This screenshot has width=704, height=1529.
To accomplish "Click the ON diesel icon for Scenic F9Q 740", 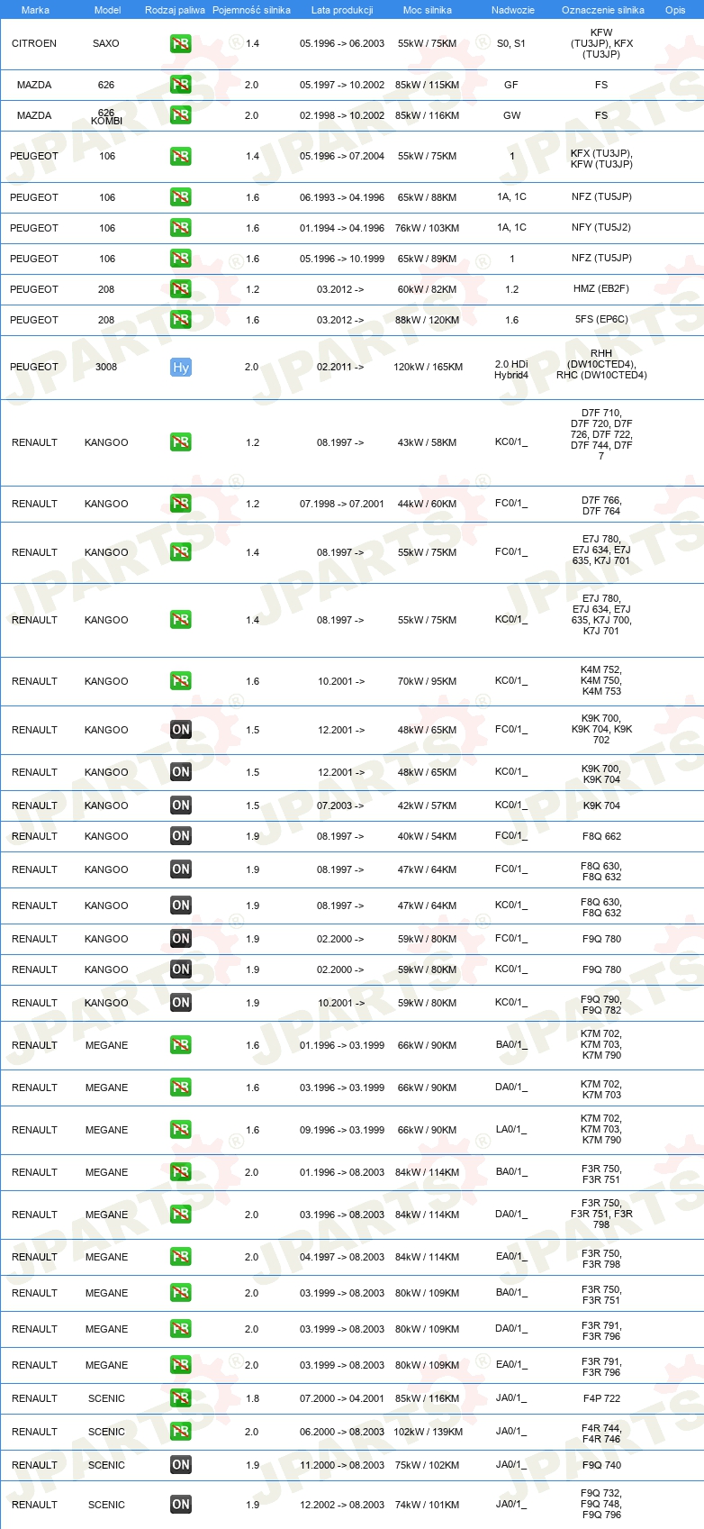I will pyautogui.click(x=180, y=1465).
